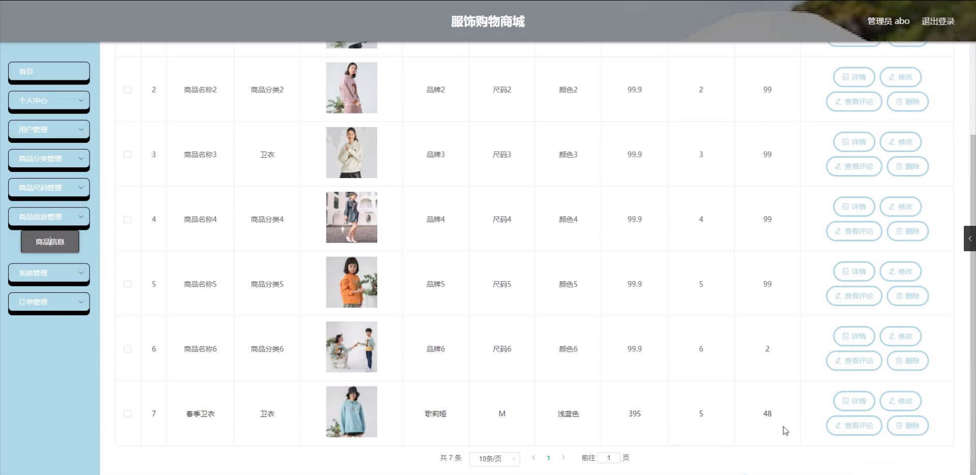The height and width of the screenshot is (475, 976).
Task: Check the checkbox for row 6
Action: coord(128,349)
